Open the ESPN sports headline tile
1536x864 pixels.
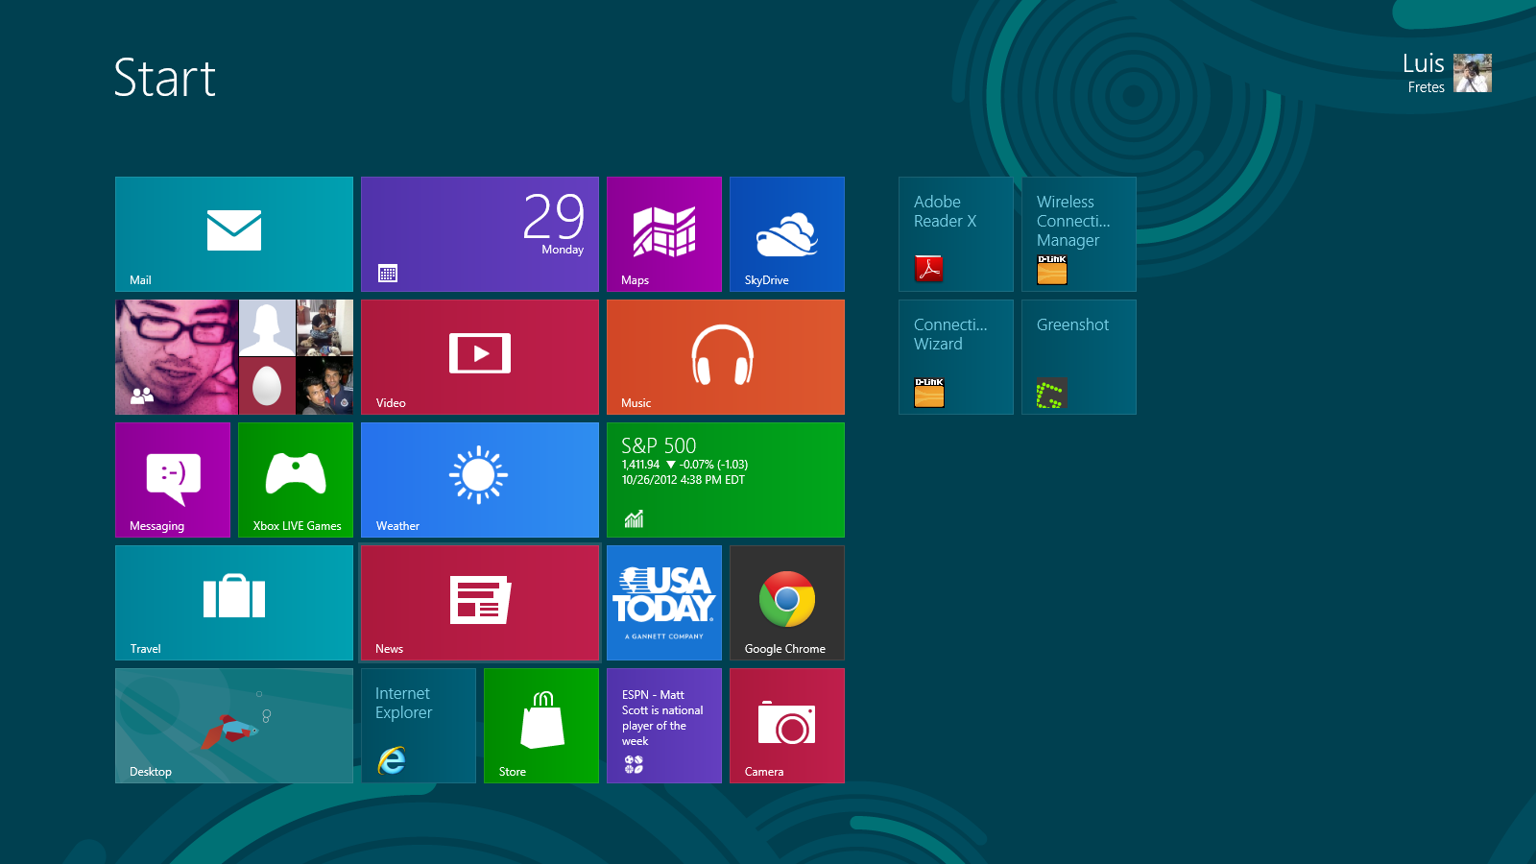(x=664, y=726)
